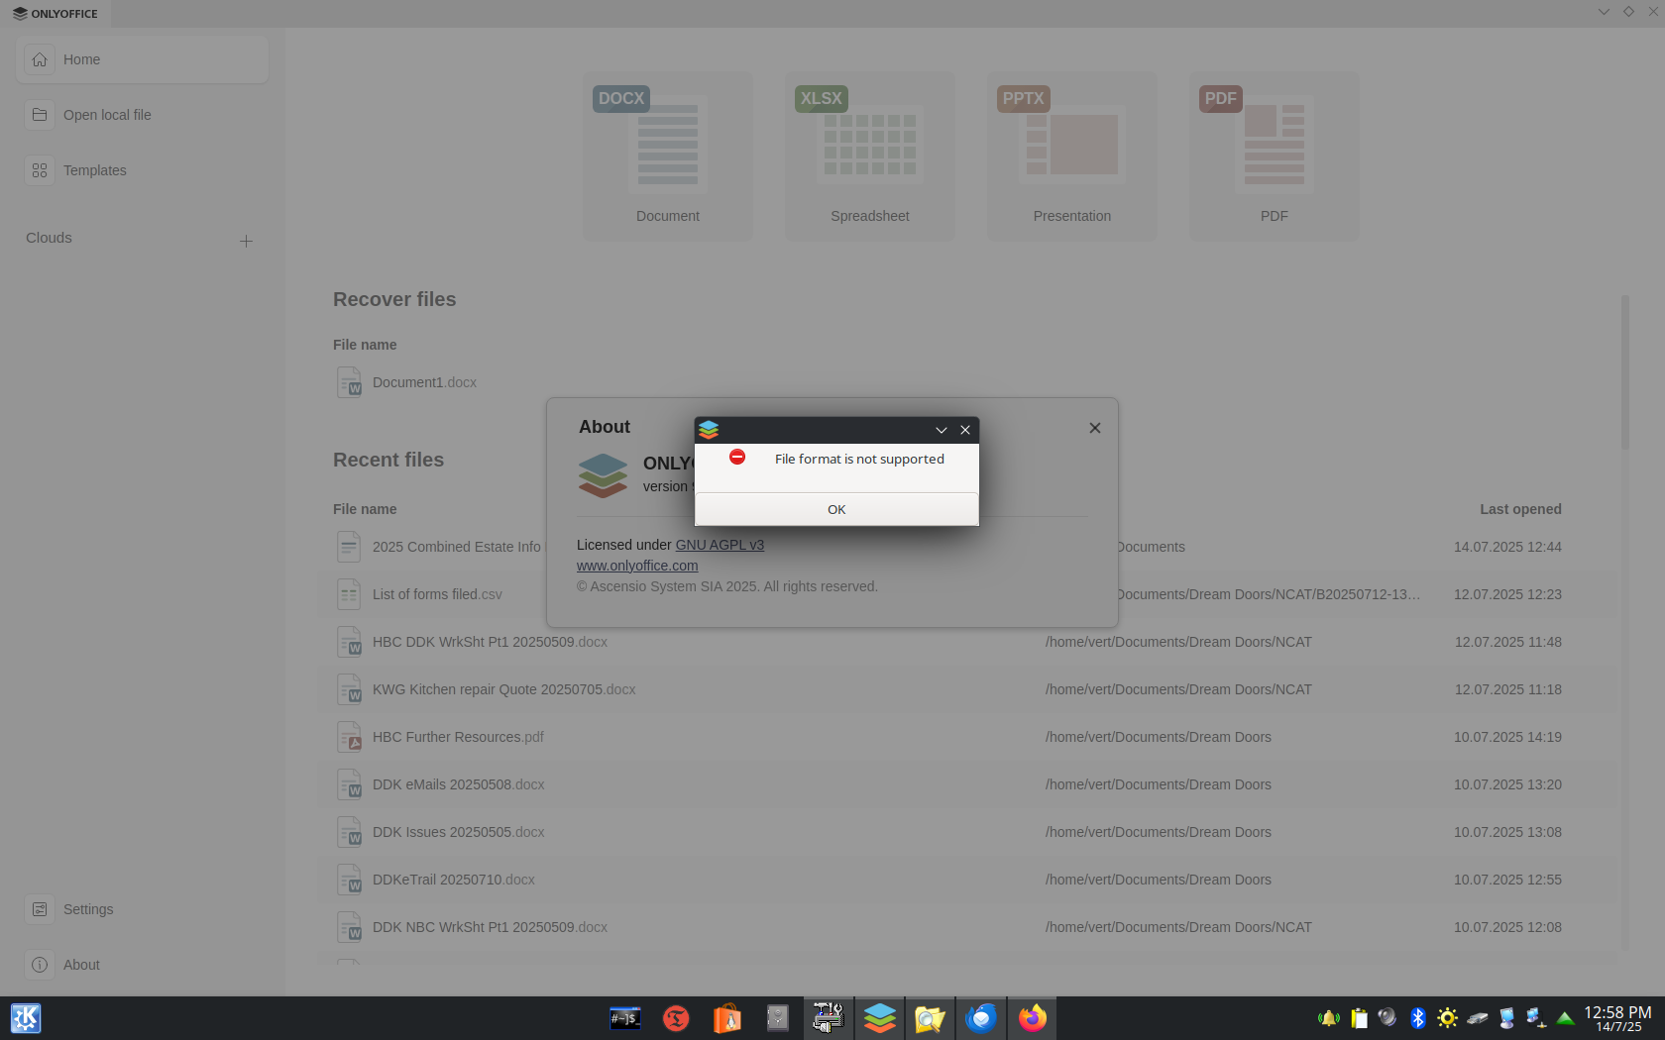Click the Last opened column header

(1520, 509)
